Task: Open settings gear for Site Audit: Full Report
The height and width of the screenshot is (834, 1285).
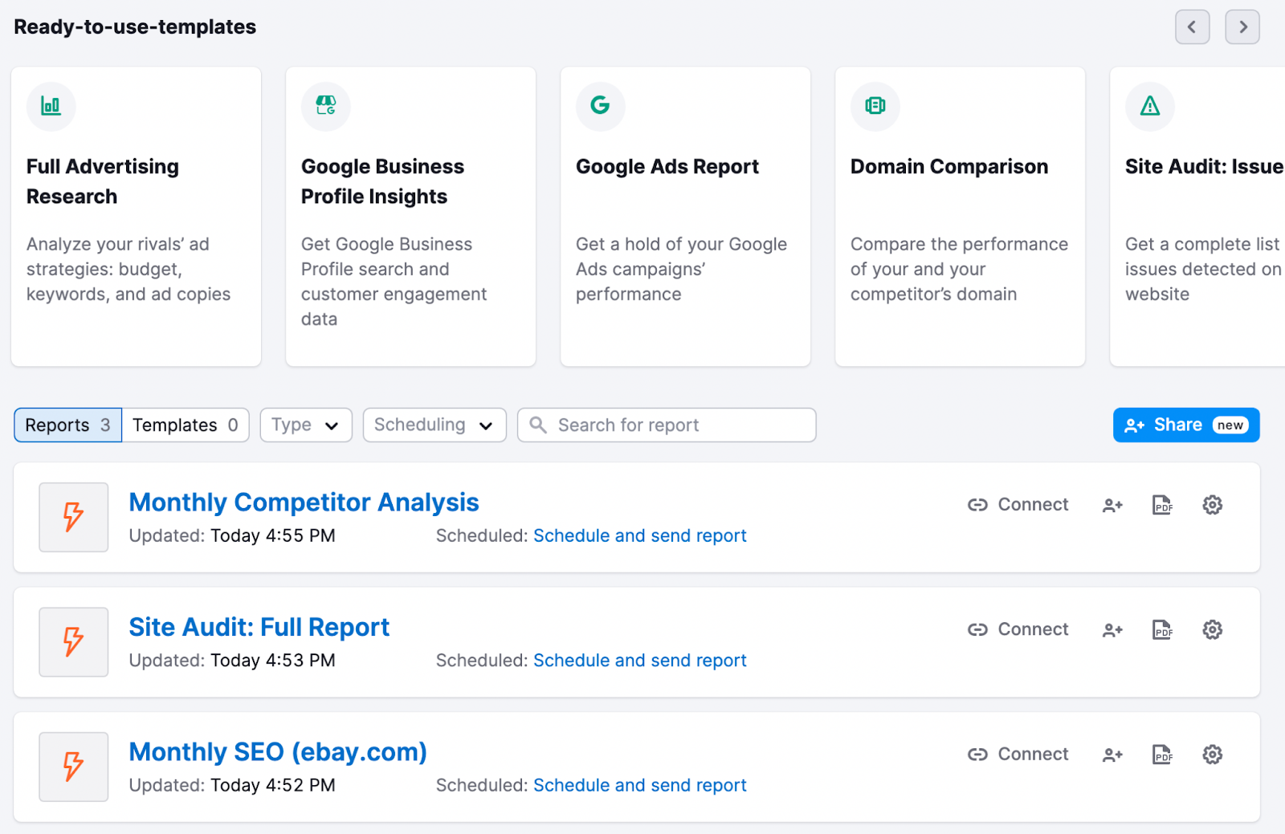Action: 1213,629
